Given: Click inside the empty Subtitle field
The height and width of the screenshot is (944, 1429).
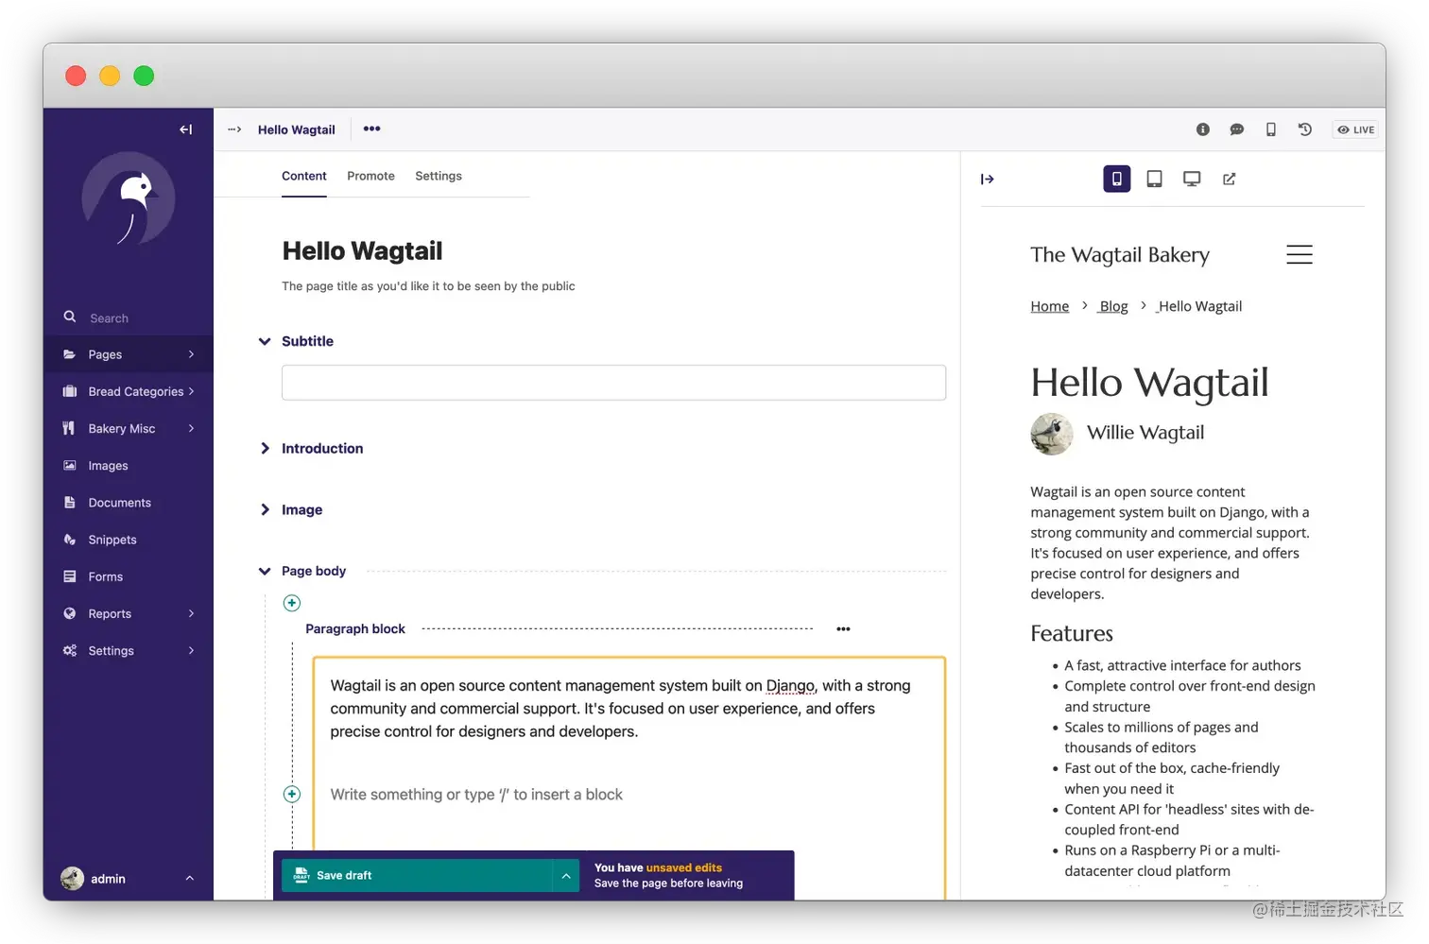Looking at the screenshot, I should coord(612,383).
